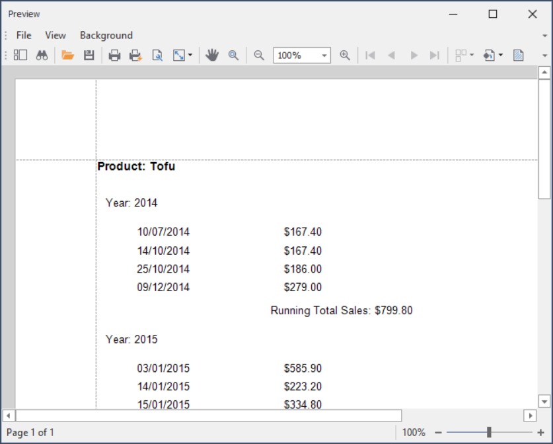Toggle the document map panel icon
Image resolution: width=553 pixels, height=444 pixels.
tap(20, 55)
